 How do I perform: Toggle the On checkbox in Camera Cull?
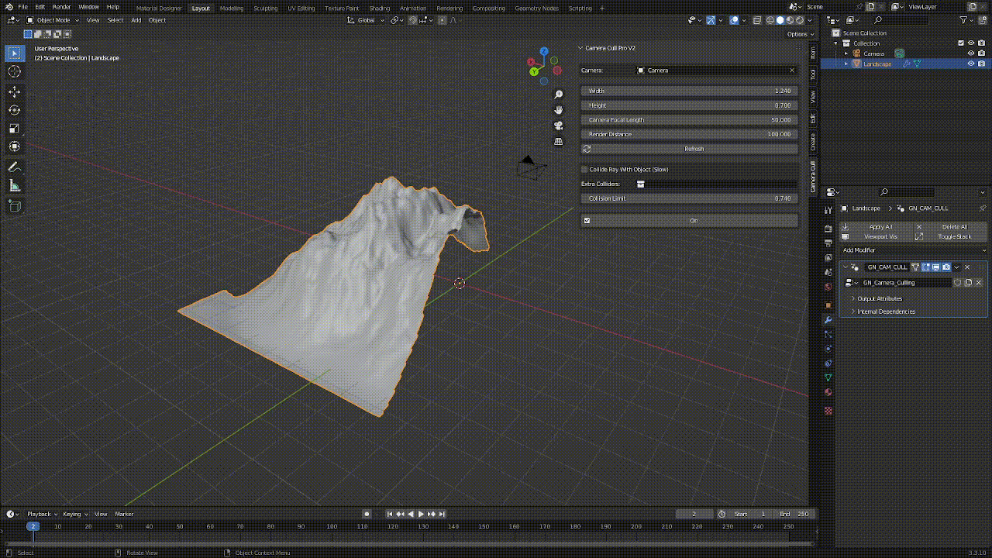(587, 220)
